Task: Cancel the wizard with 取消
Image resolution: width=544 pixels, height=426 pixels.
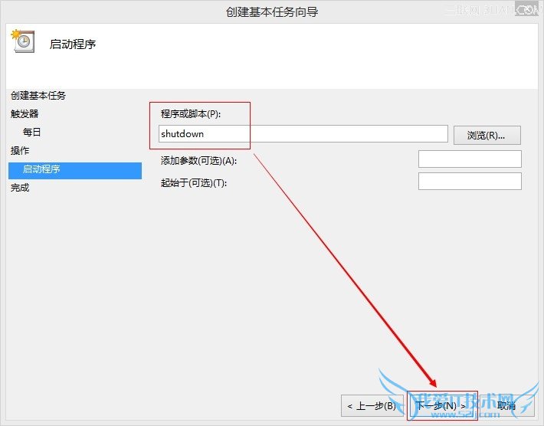Action: [507, 405]
